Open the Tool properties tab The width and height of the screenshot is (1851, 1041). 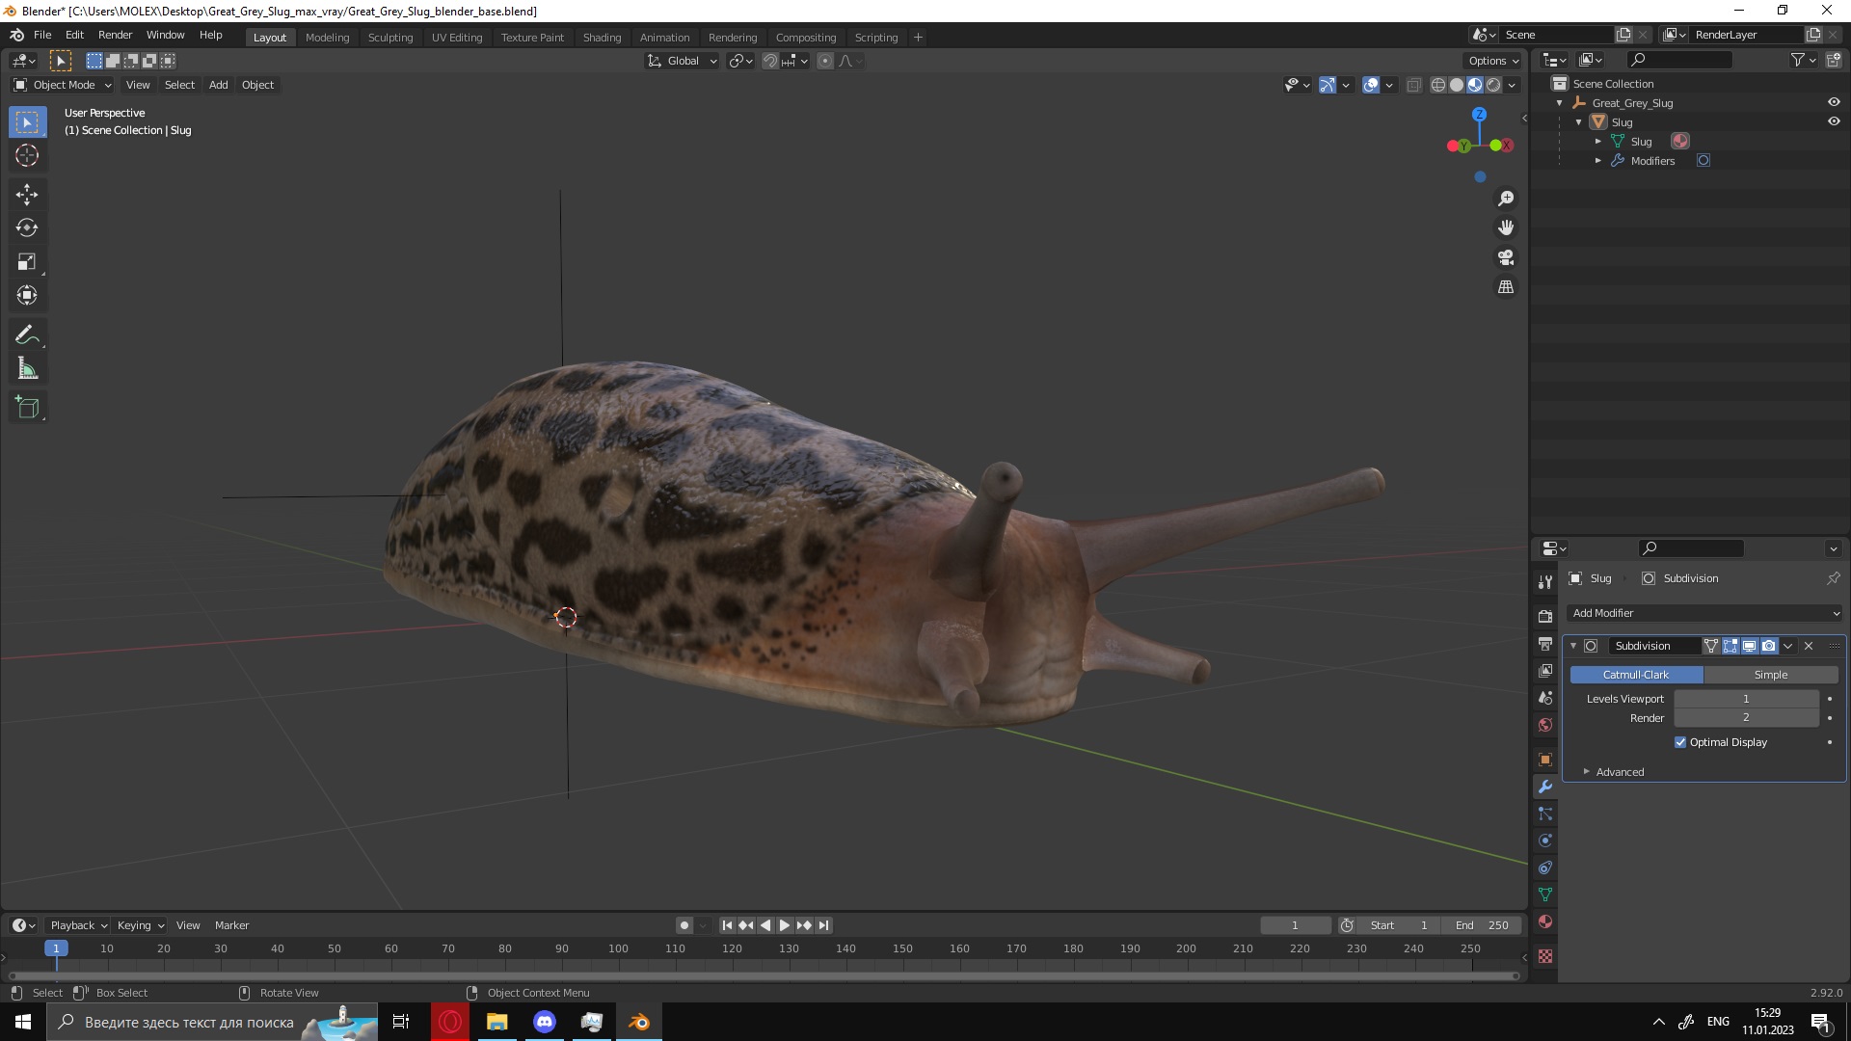(1545, 581)
